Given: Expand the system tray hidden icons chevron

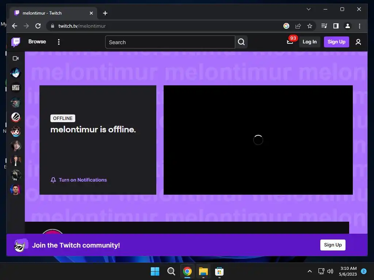Looking at the screenshot, I should click(310, 271).
